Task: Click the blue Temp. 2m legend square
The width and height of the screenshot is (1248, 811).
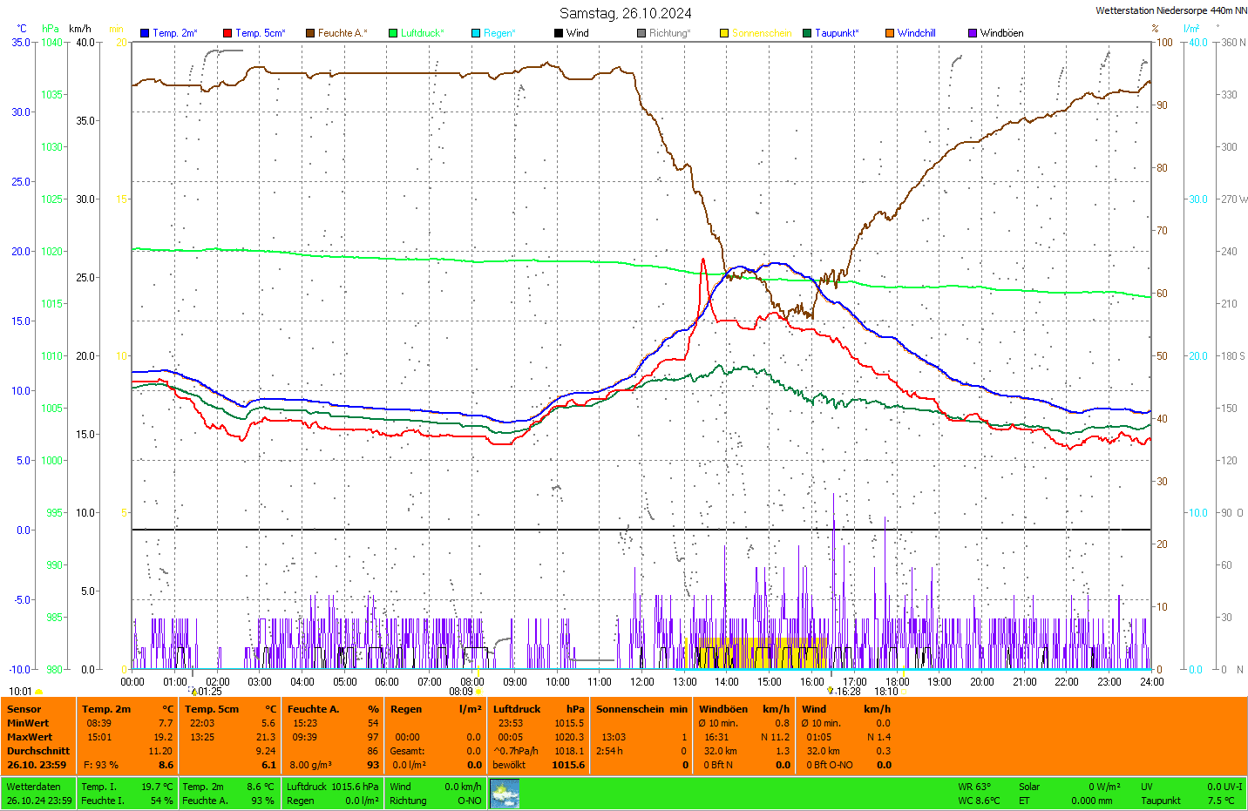Action: tap(145, 33)
